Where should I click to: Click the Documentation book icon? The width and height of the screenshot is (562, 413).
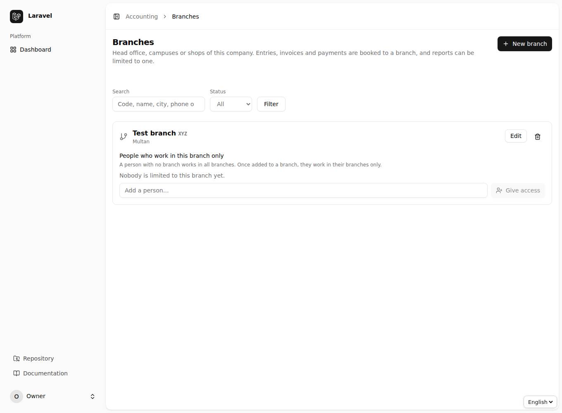click(17, 373)
